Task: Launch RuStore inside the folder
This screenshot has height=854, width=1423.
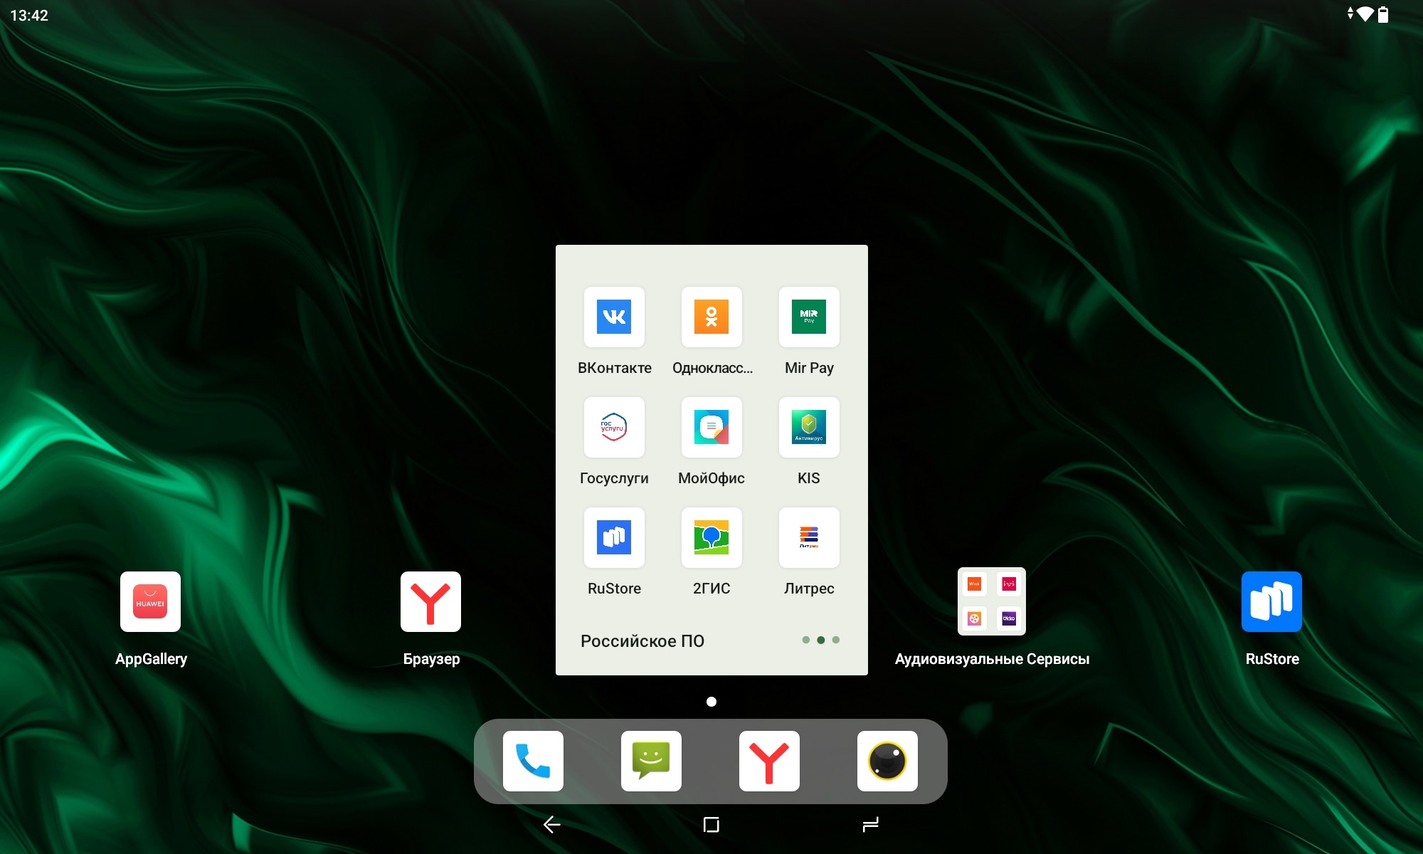Action: coord(614,538)
